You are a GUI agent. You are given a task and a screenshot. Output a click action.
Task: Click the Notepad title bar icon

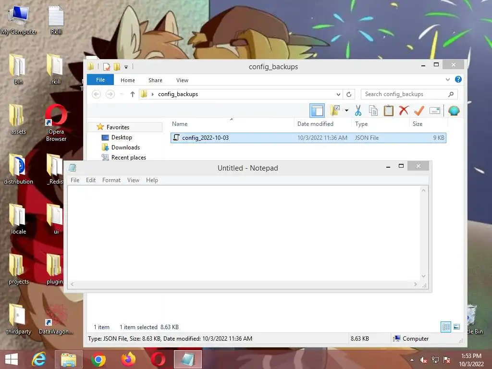[73, 168]
